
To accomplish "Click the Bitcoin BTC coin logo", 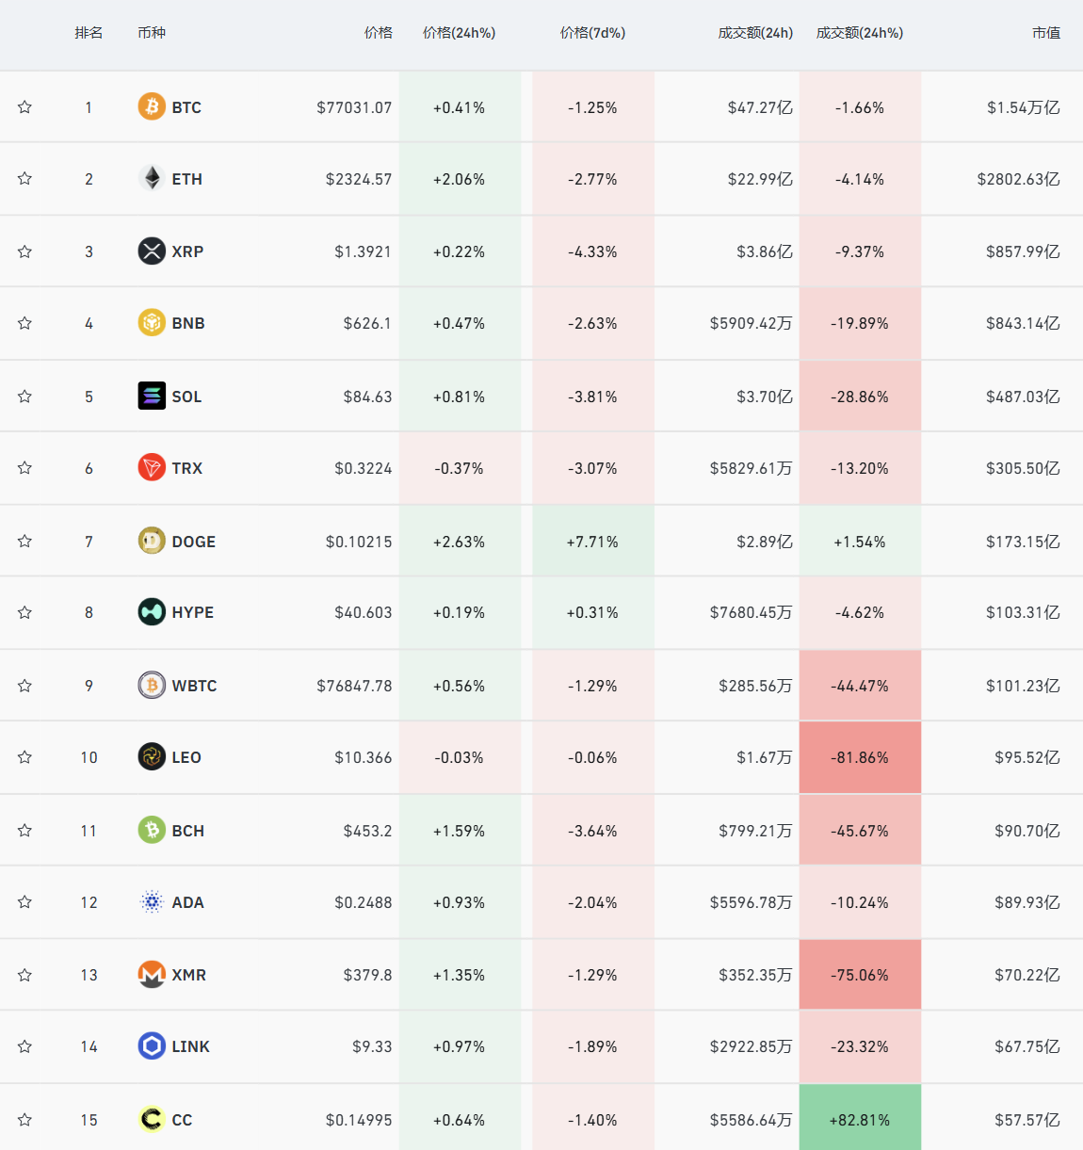I will coord(152,106).
